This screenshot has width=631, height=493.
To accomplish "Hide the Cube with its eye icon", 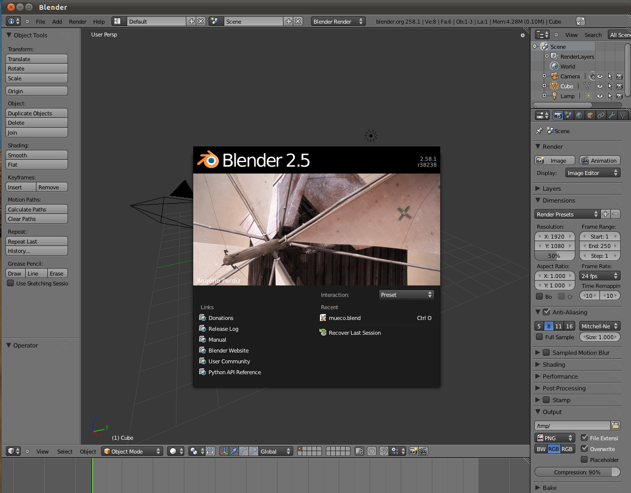I will tap(600, 86).
